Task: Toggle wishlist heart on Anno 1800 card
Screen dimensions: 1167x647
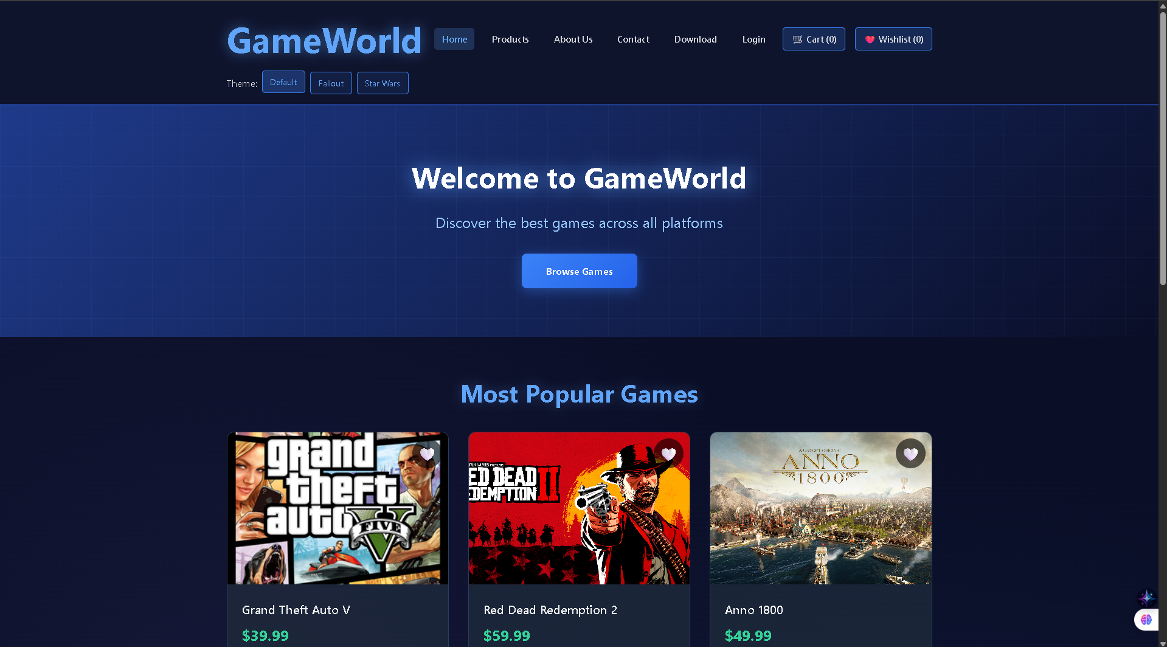Action: click(x=910, y=454)
